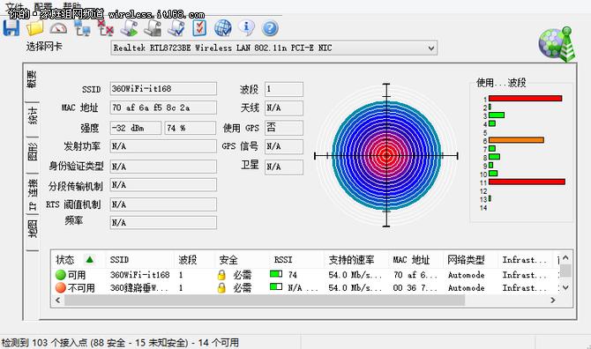Click the horizontal scrollbar thumb
This screenshot has height=349, width=591.
265,300
